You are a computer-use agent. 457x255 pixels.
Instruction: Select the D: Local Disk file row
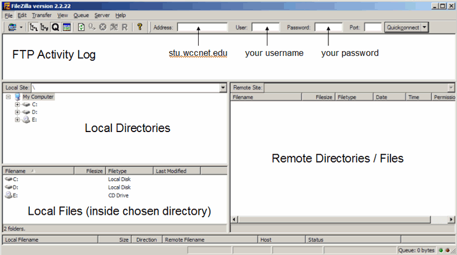pos(115,187)
